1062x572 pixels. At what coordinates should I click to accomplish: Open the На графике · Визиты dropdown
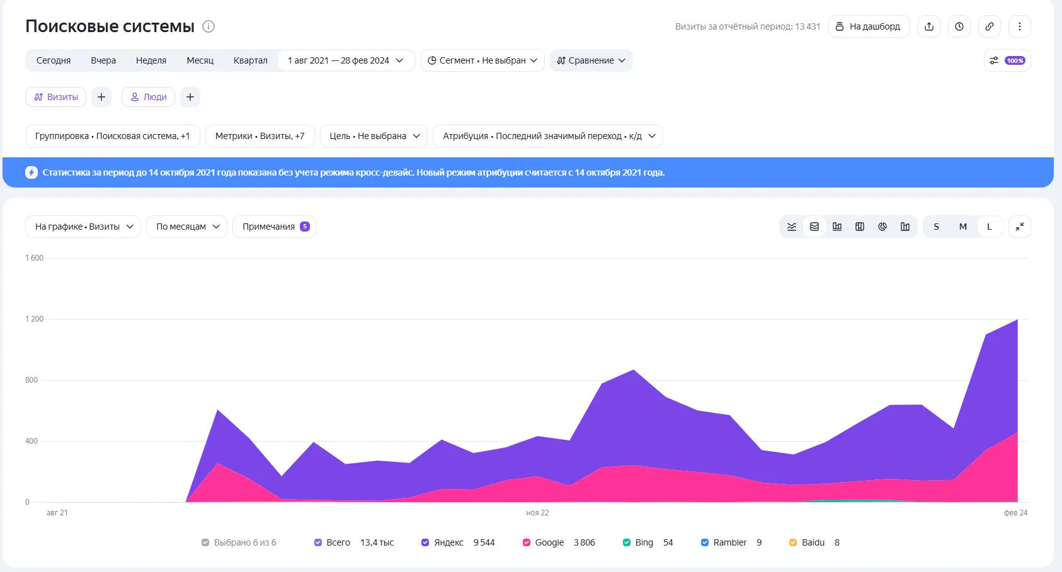pos(83,227)
